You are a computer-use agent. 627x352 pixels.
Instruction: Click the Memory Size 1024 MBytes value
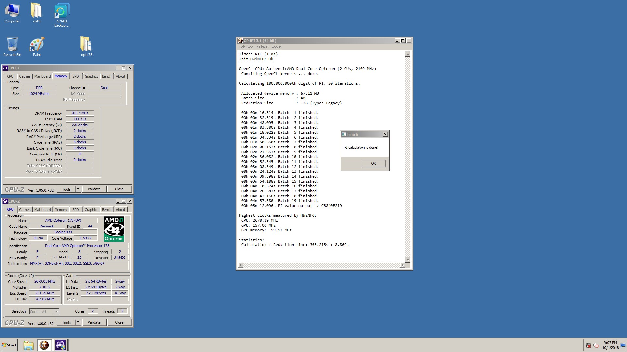(39, 94)
